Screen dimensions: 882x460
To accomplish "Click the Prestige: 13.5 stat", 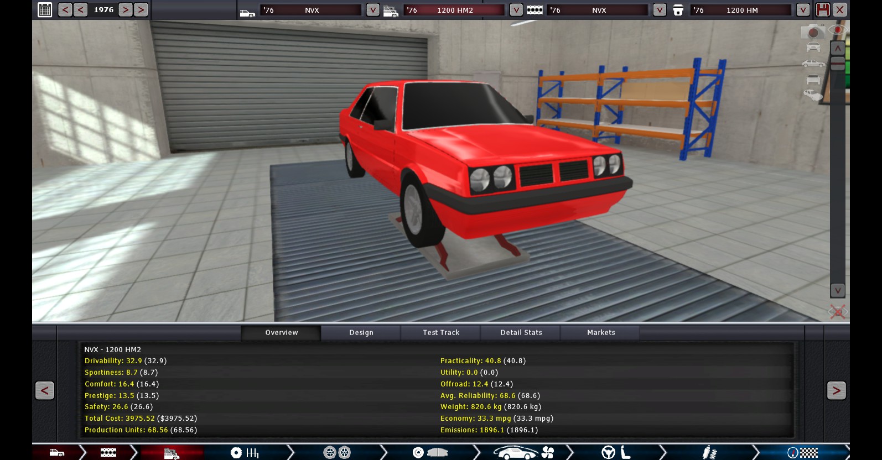I will (x=122, y=395).
